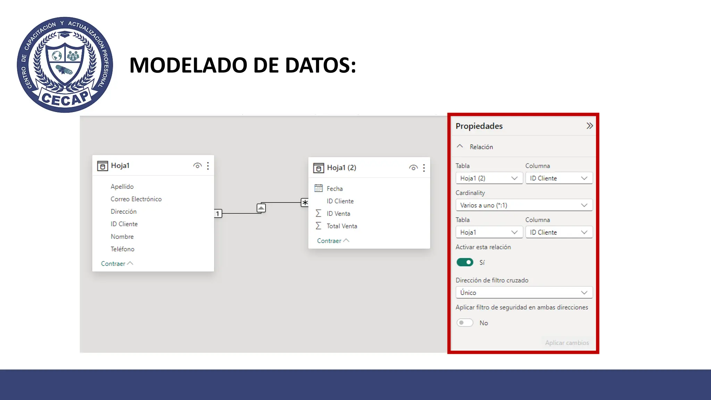711x400 pixels.
Task: Select the relationship direction arrow on the connector
Action: tap(261, 208)
